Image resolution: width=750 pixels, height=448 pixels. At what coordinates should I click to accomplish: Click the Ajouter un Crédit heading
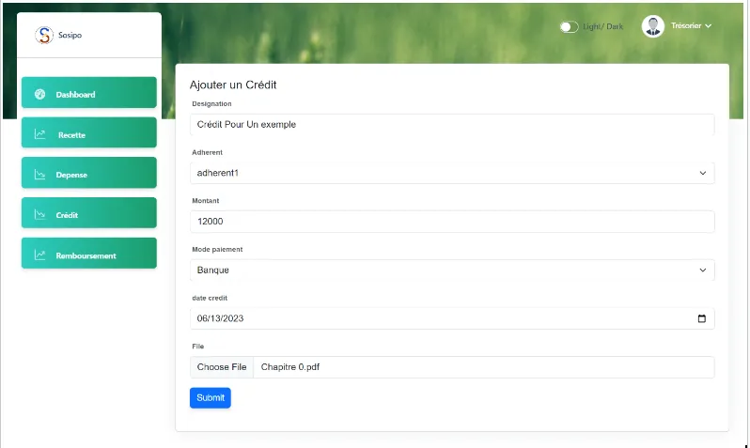[x=233, y=85]
